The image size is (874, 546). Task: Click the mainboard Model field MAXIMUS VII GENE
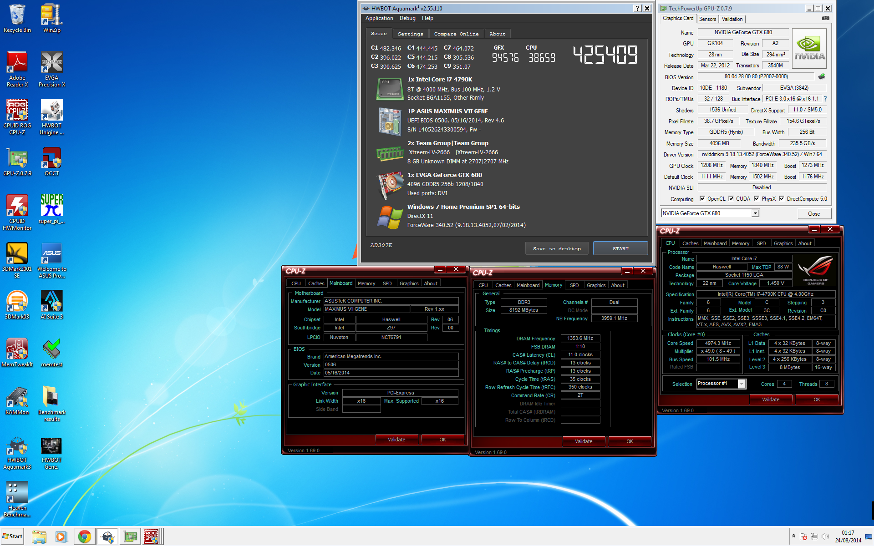[x=367, y=309]
